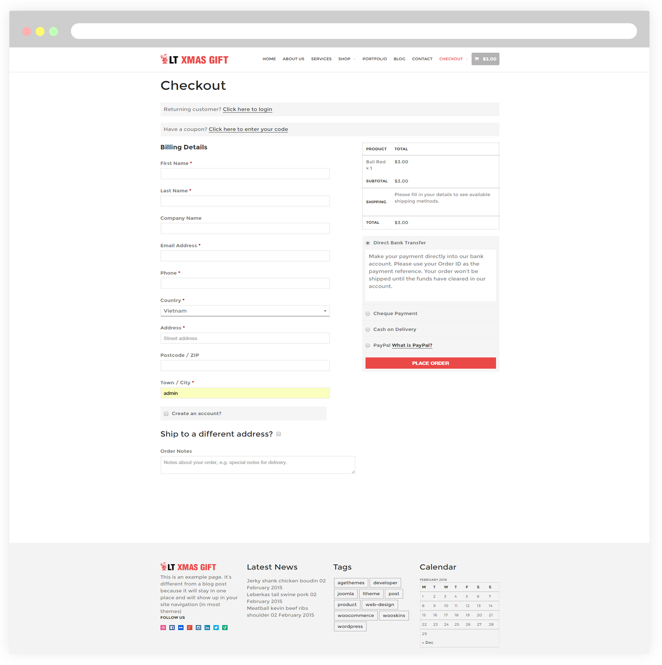Screen dimensions: 662x665
Task: Open What is PayPal link
Action: pos(412,345)
